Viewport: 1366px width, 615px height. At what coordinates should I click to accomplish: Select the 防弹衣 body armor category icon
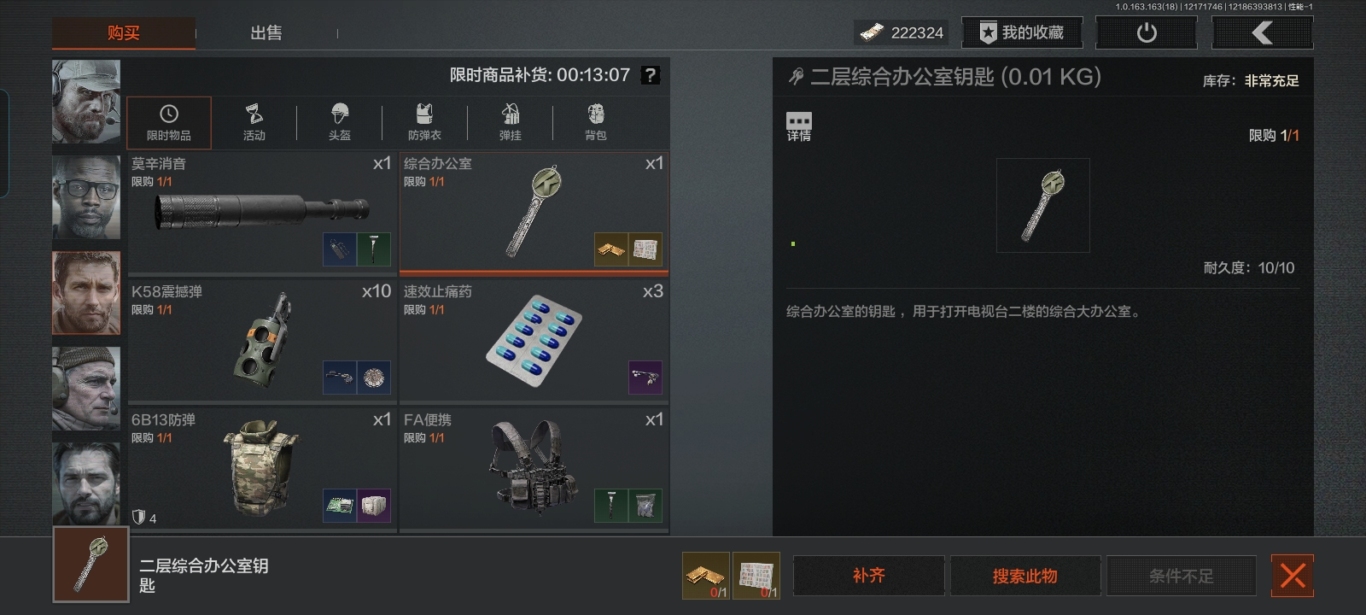tap(424, 123)
